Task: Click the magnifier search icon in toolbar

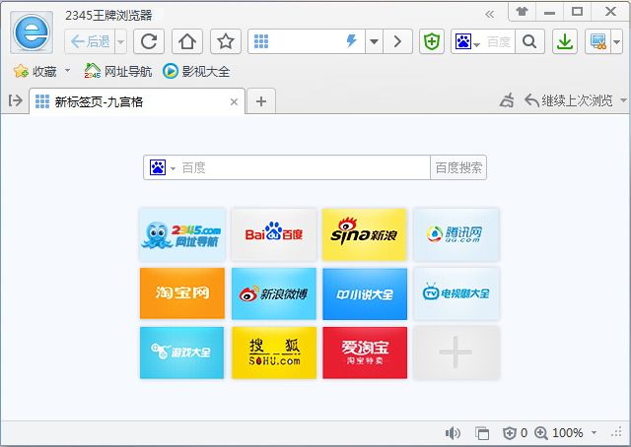Action: coord(529,41)
